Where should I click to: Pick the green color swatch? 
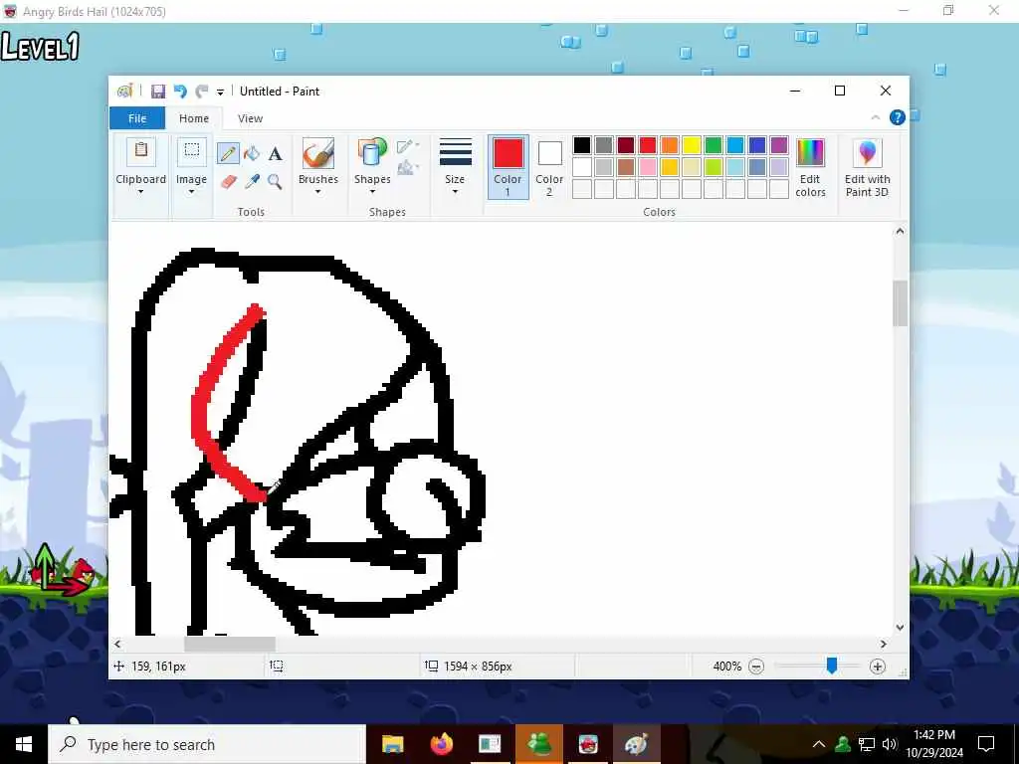click(713, 145)
